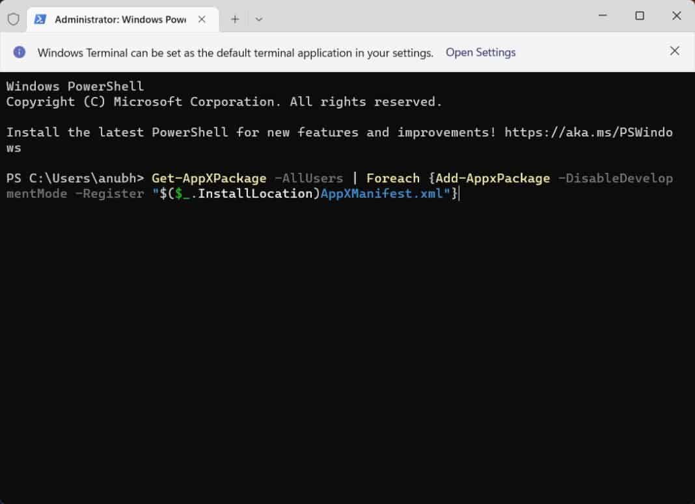The image size is (695, 504).
Task: Select the Get-AppXPackage command text
Action: [207, 178]
